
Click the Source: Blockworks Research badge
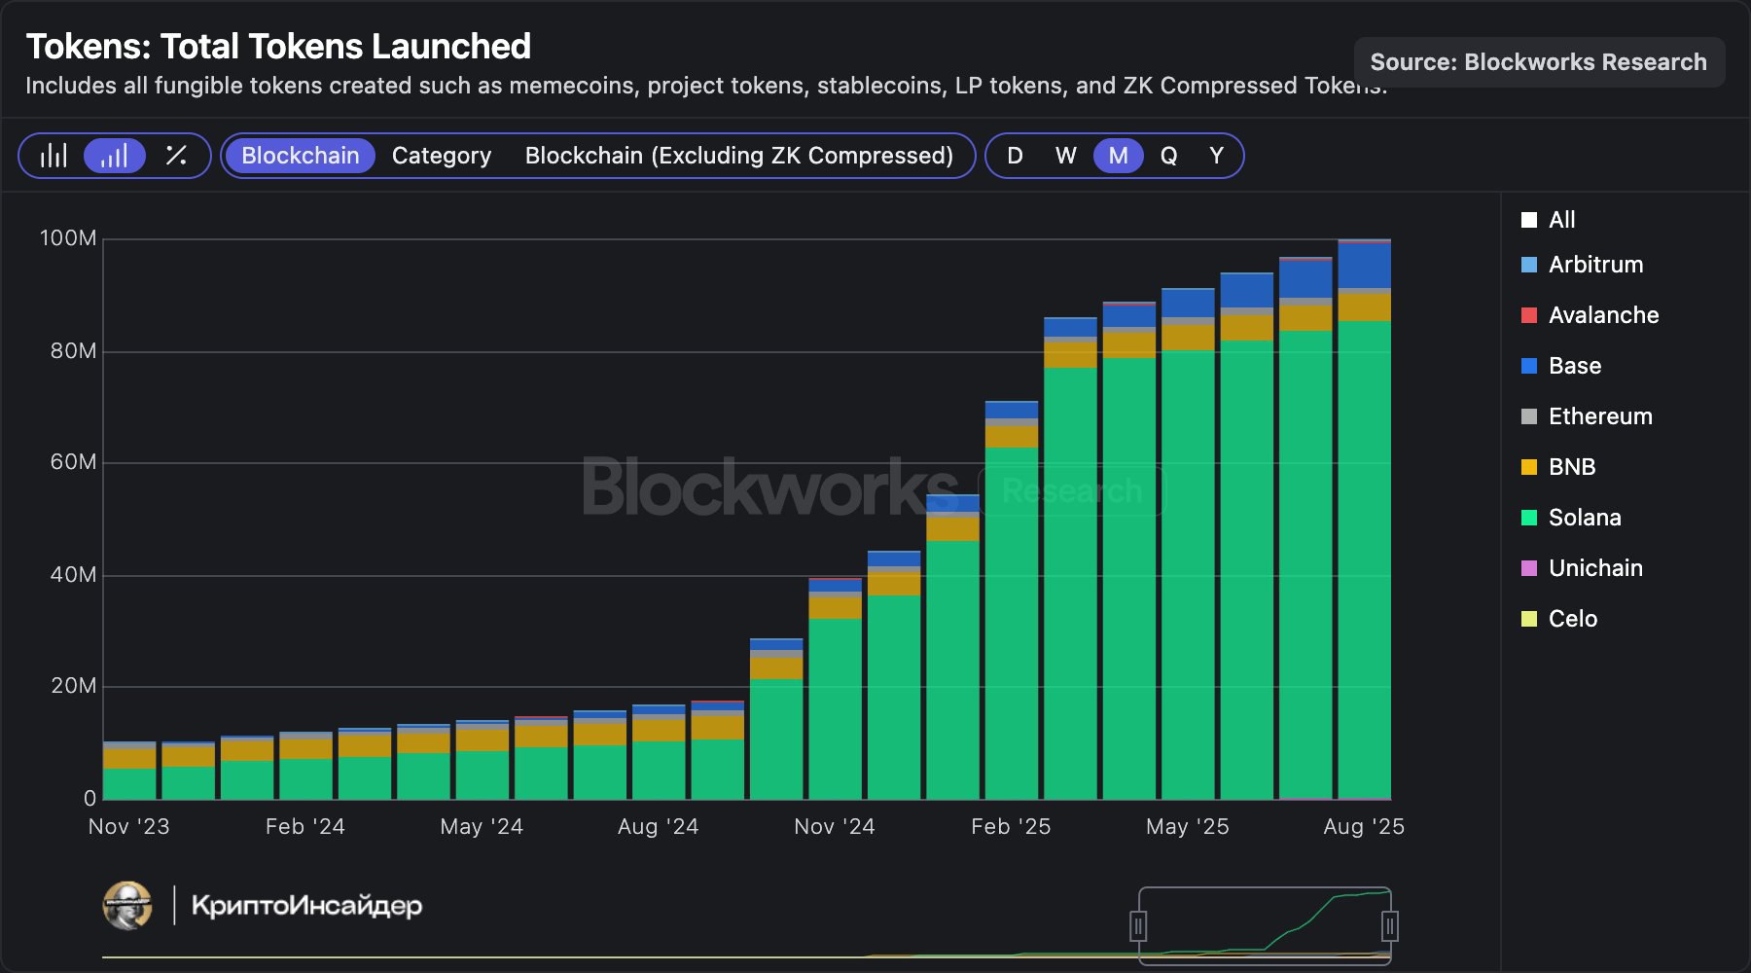point(1539,62)
